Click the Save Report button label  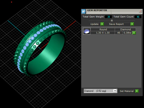tap(119, 24)
